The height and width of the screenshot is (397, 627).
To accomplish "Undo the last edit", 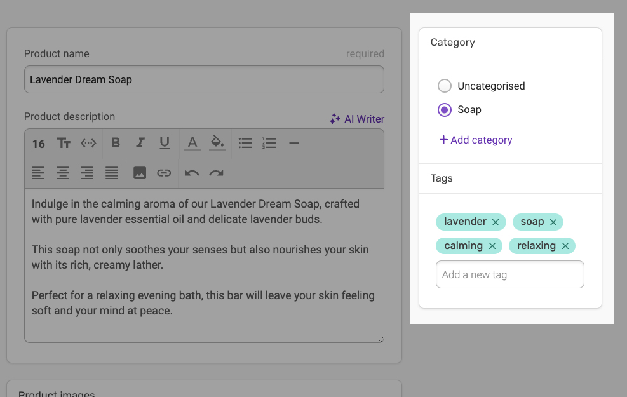I will tap(192, 173).
